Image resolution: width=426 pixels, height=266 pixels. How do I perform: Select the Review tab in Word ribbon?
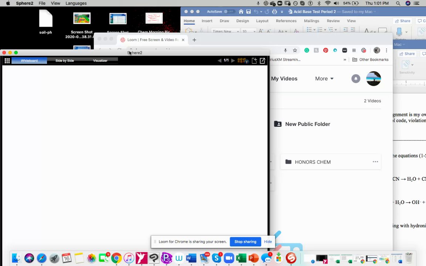tap(333, 21)
